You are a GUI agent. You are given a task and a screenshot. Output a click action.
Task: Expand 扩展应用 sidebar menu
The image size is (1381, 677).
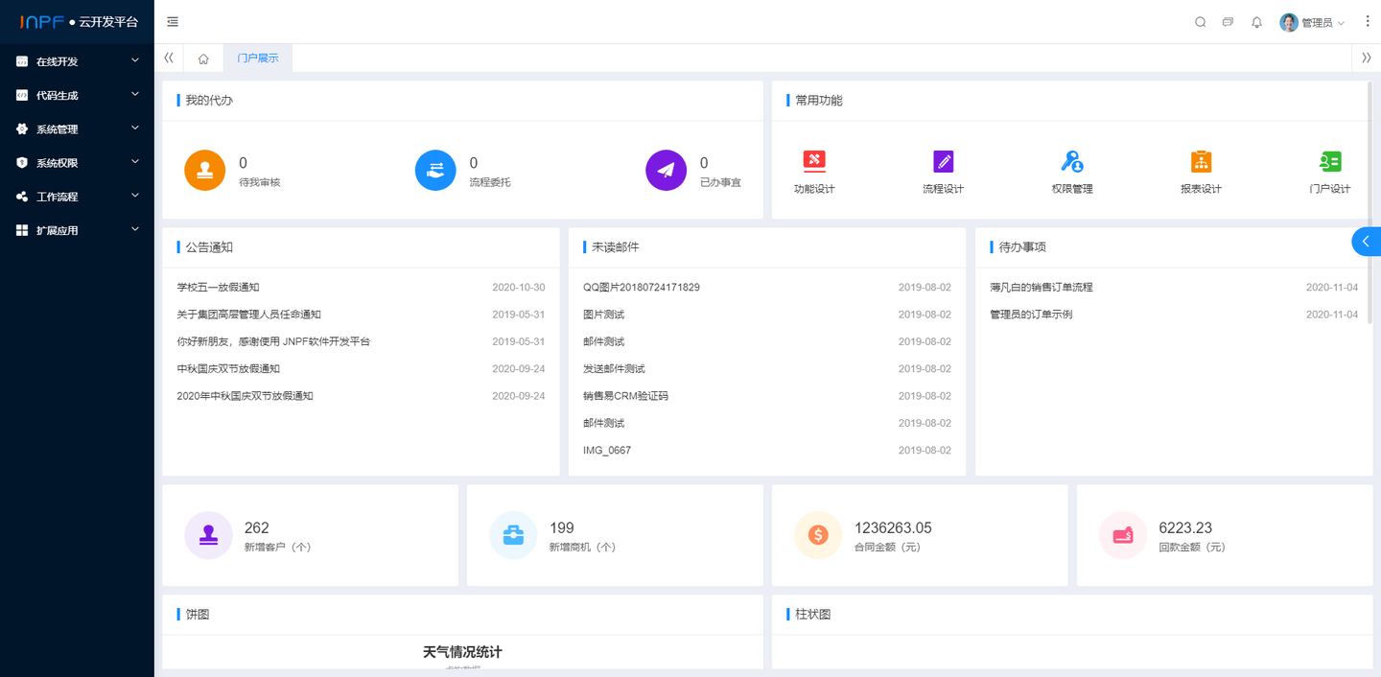click(77, 230)
